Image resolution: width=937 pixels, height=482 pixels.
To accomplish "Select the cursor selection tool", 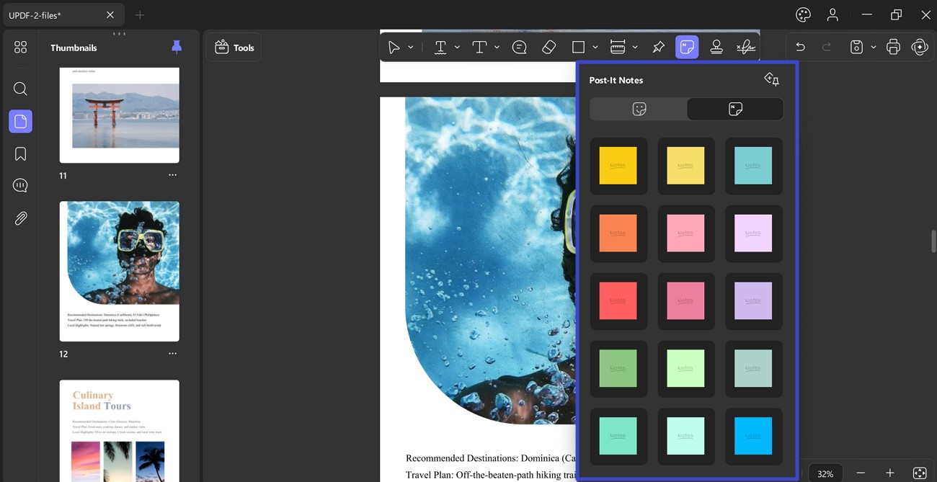I will 394,48.
